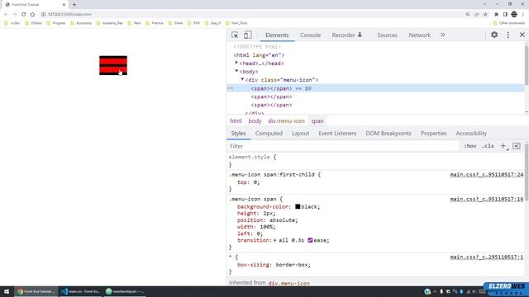Open the ease timing function editor swatch
529x297 pixels.
[x=310, y=240]
